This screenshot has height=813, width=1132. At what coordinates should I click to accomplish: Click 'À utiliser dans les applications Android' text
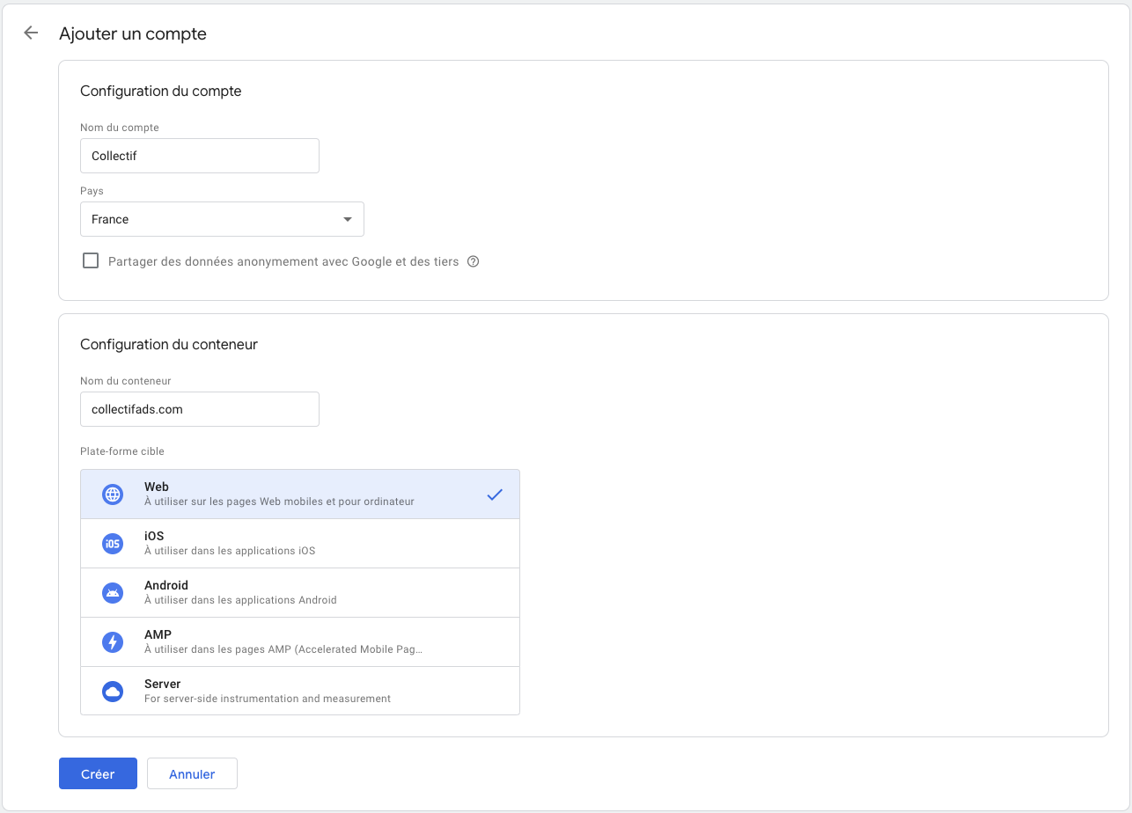click(x=240, y=600)
